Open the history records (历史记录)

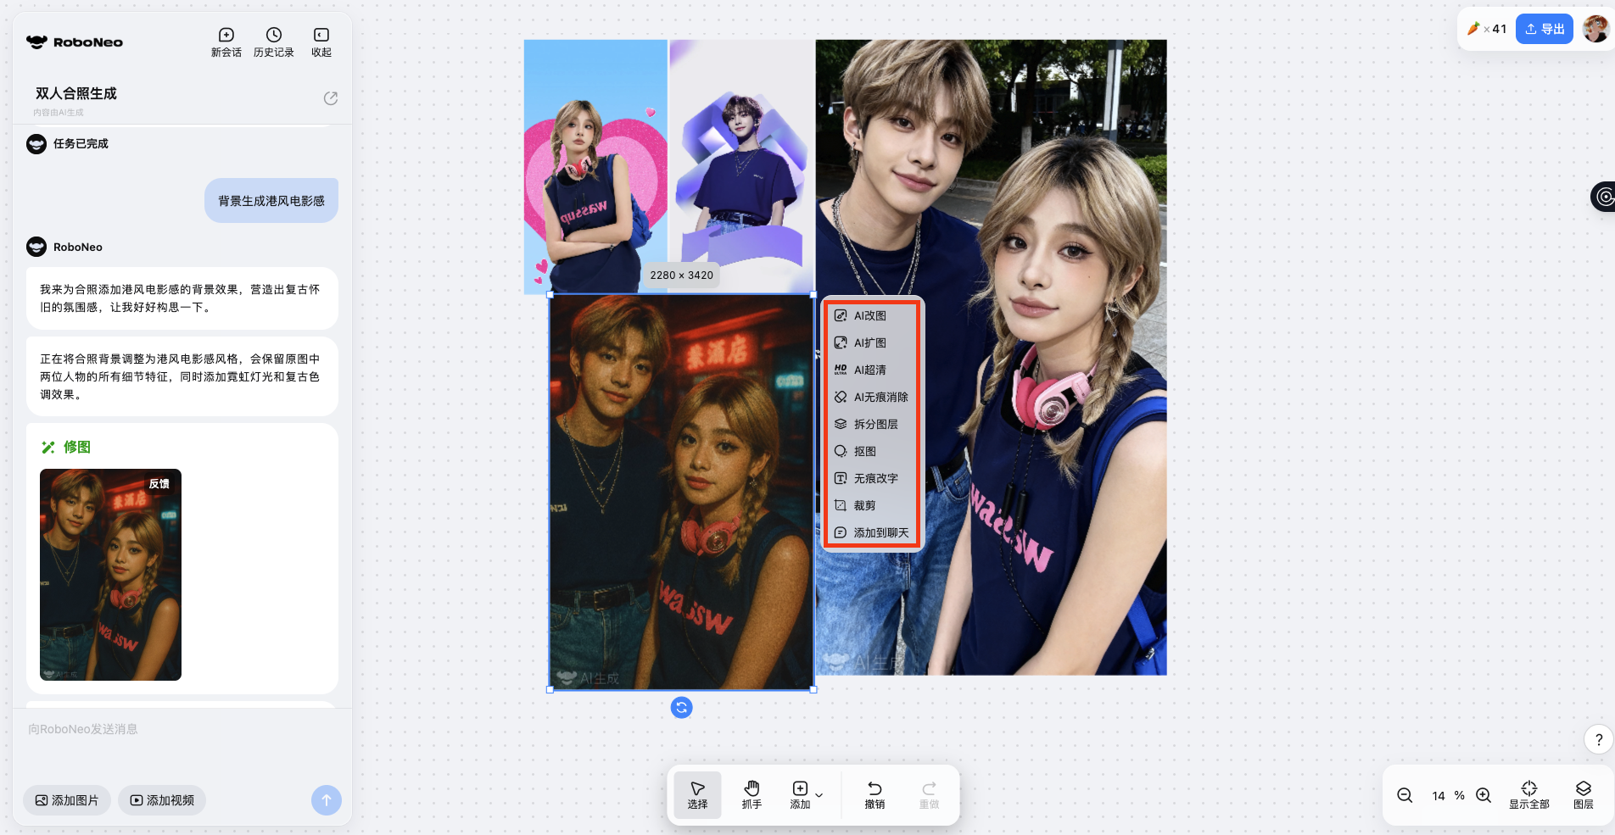(273, 42)
